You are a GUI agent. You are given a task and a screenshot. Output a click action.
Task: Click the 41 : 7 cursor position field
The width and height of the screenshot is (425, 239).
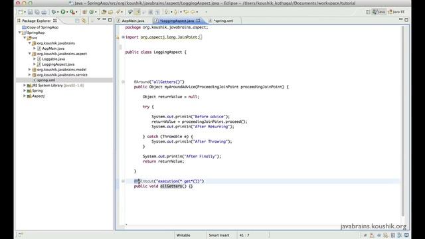coord(244,235)
